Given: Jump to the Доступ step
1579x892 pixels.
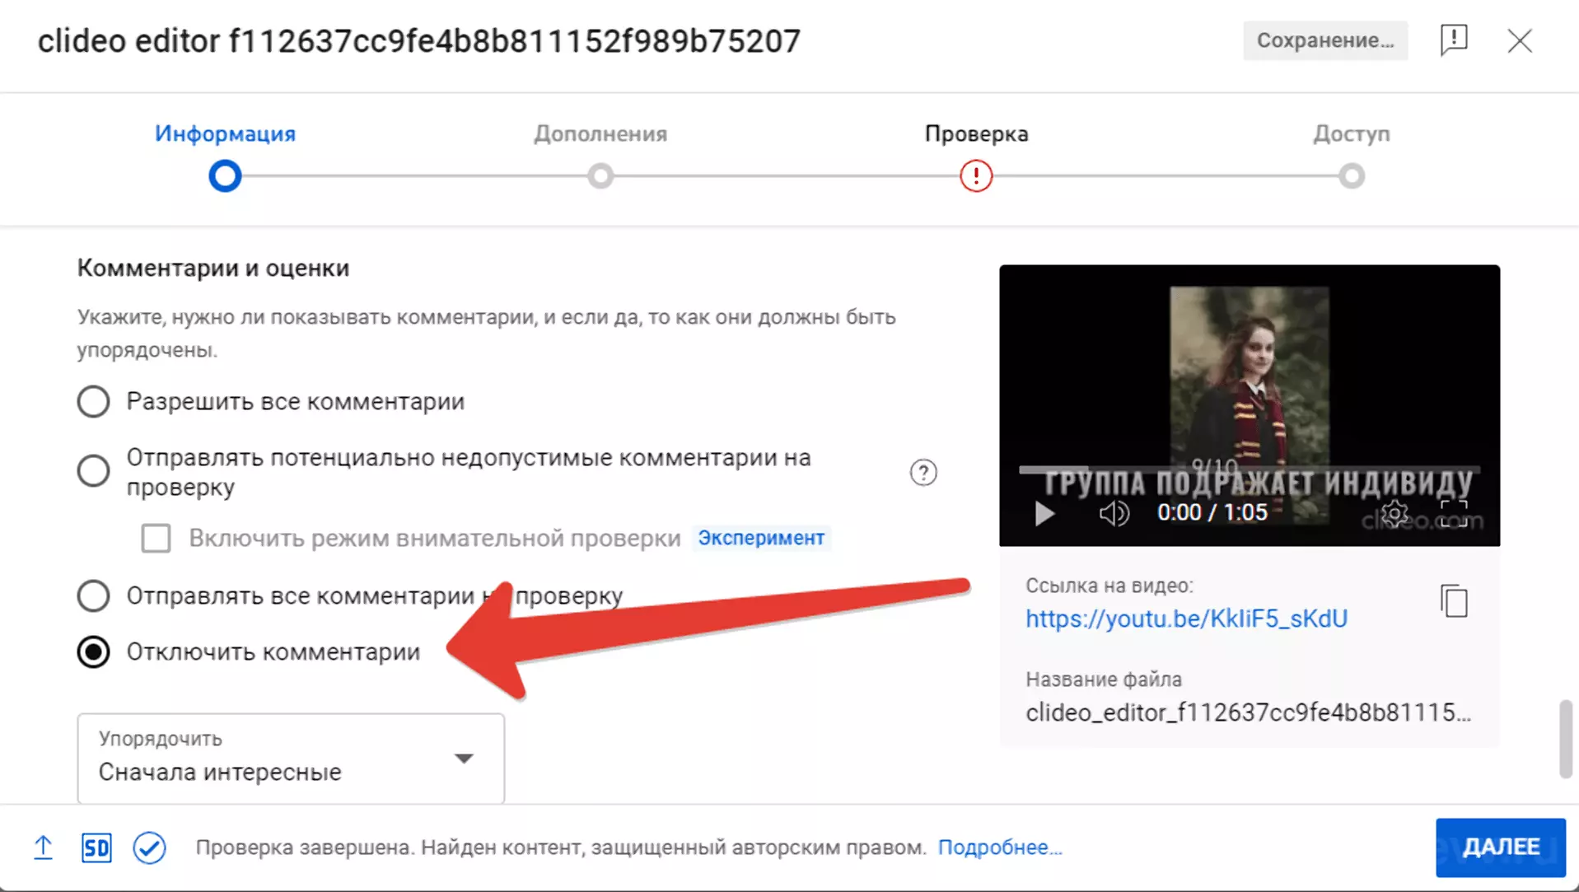Looking at the screenshot, I should (1351, 155).
